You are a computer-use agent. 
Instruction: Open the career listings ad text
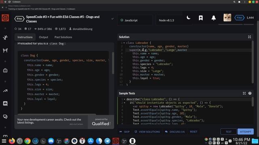click(49, 121)
